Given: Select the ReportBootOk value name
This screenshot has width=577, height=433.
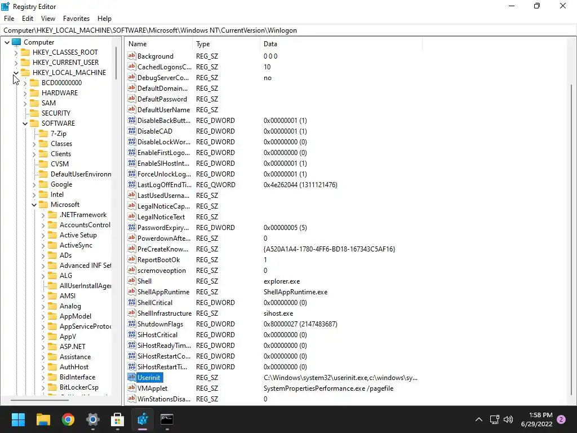Looking at the screenshot, I should (158, 260).
